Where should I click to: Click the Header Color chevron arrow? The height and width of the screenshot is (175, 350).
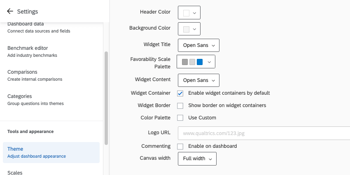coord(194,13)
